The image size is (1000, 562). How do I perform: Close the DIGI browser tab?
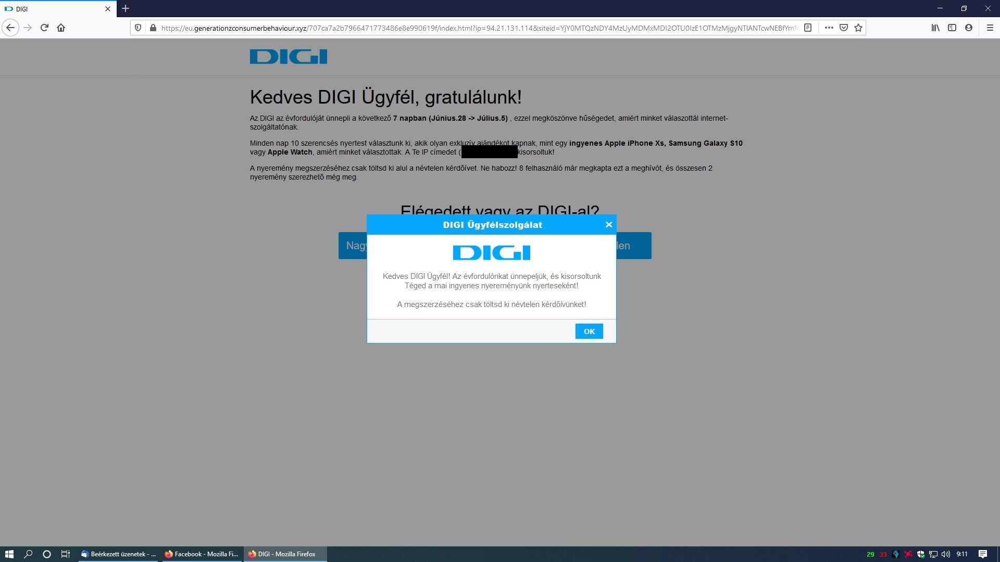coord(108,9)
